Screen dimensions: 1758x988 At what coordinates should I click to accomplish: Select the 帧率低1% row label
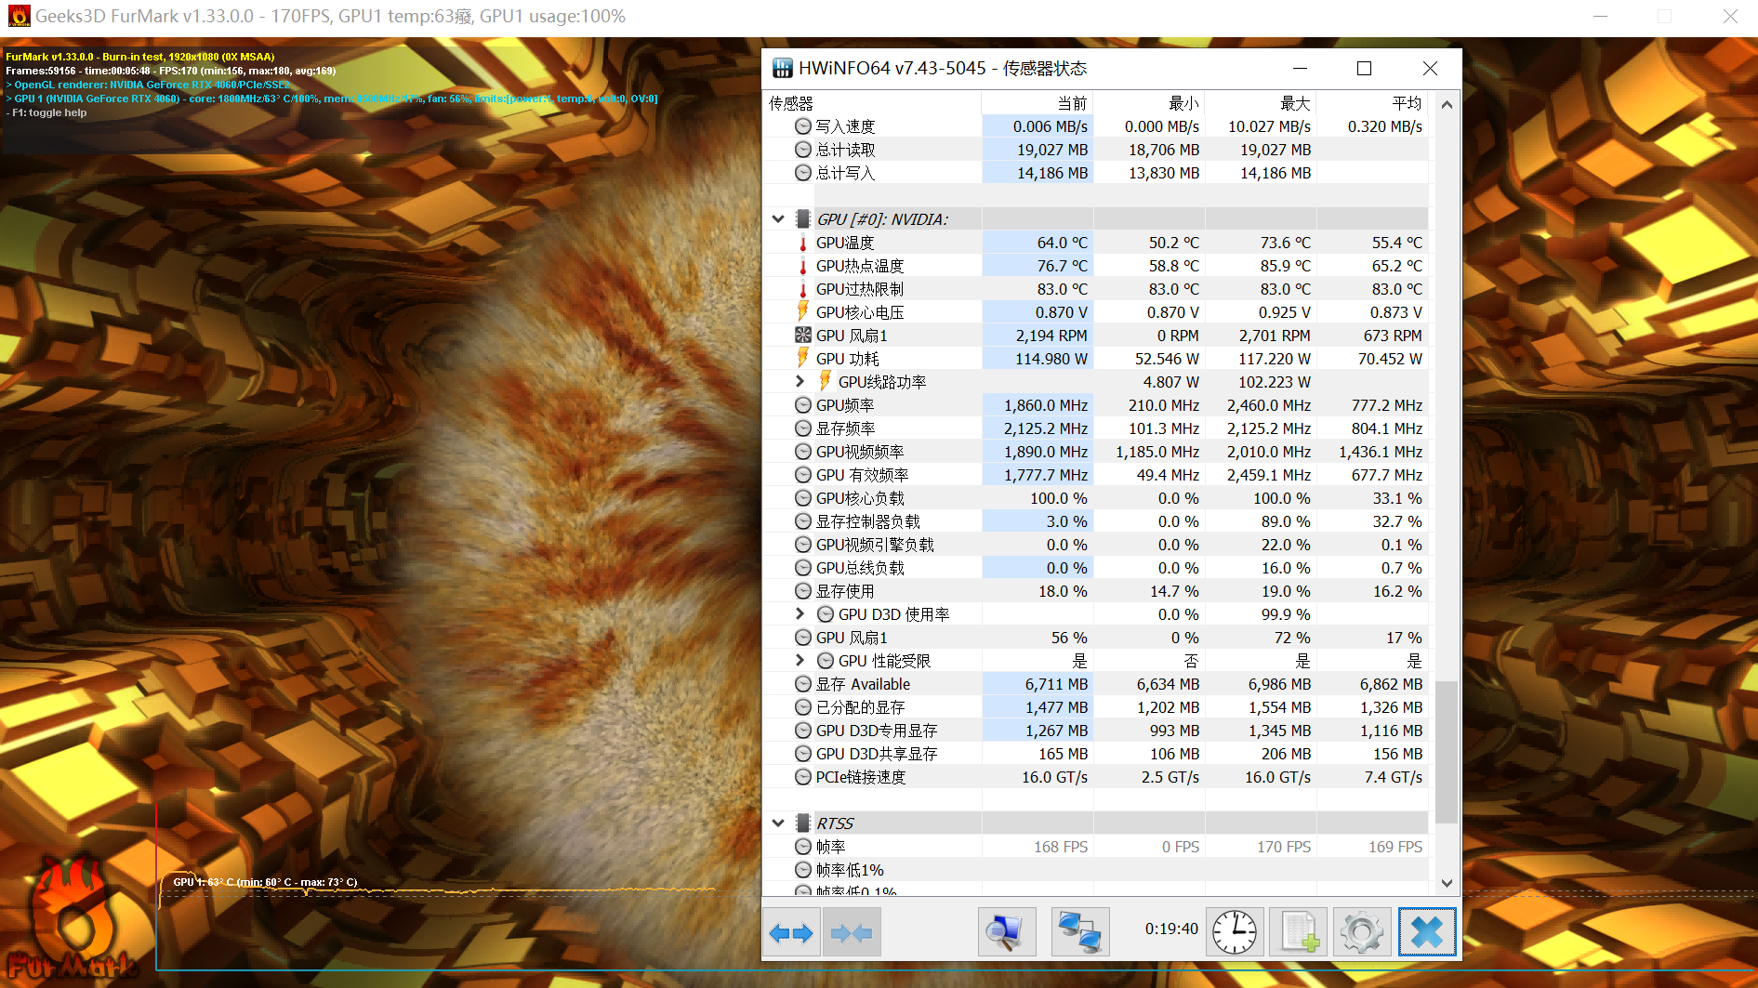(850, 870)
